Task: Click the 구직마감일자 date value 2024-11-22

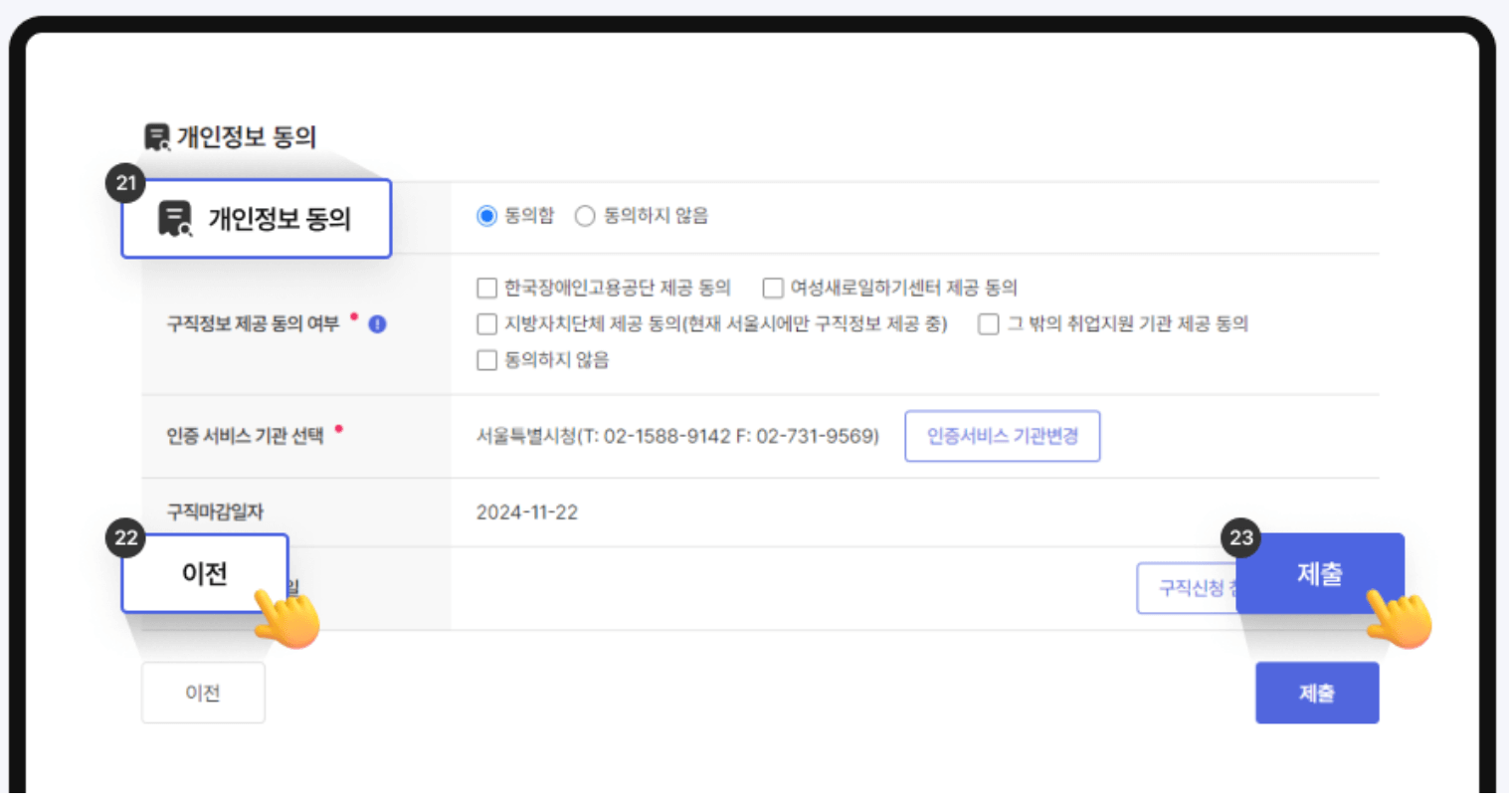Action: click(526, 510)
